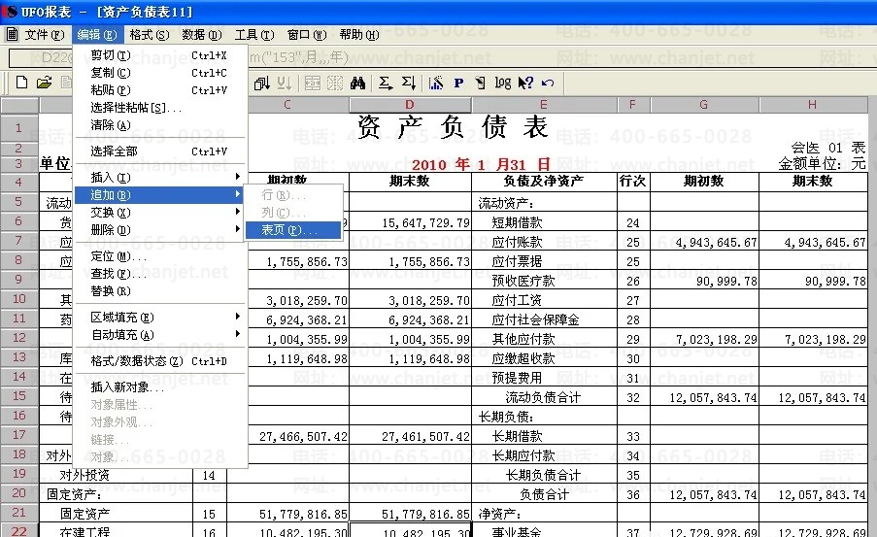Select row header 10

click(x=19, y=299)
